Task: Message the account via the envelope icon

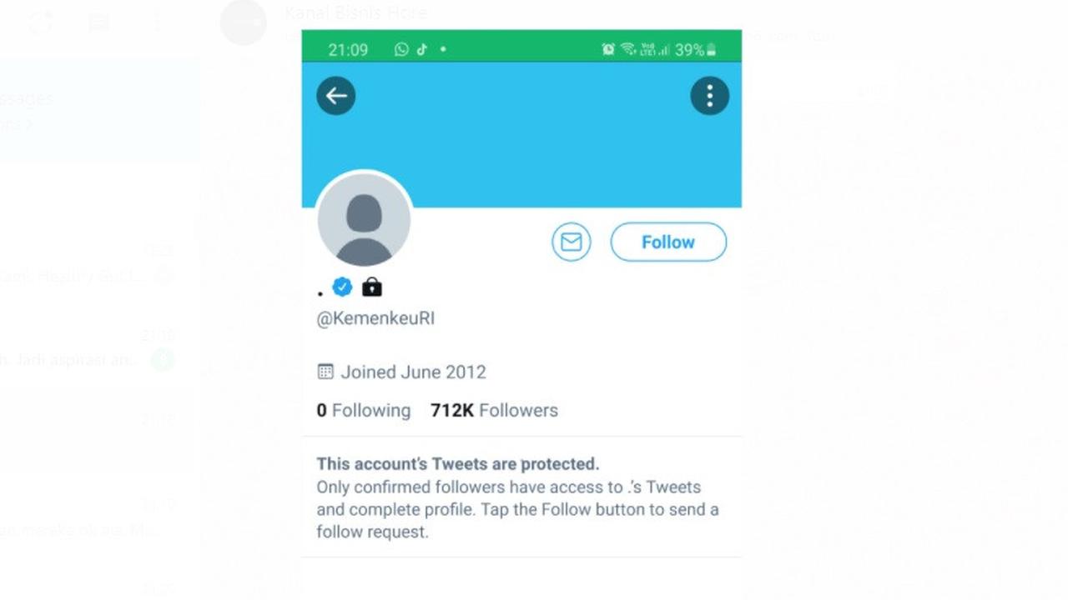Action: [x=571, y=242]
